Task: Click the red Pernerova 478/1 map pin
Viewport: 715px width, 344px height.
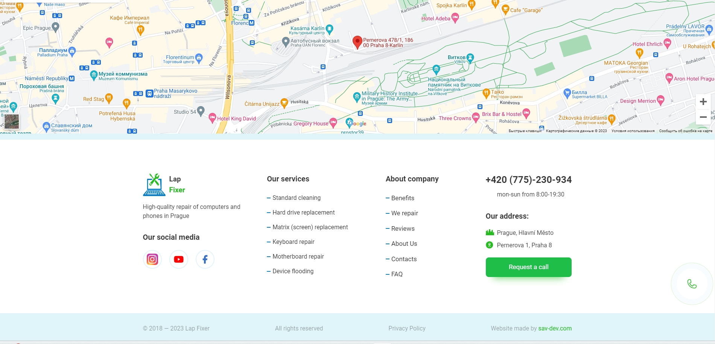Action: click(357, 42)
